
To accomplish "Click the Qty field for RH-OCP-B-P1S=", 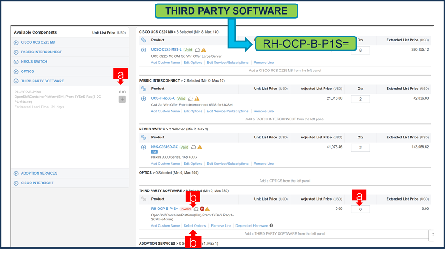I will pyautogui.click(x=360, y=209).
